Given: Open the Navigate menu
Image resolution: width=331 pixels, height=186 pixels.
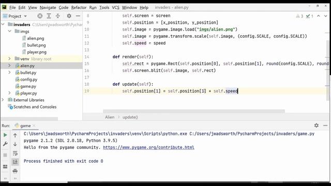Looking at the screenshot, I should (x=48, y=7).
